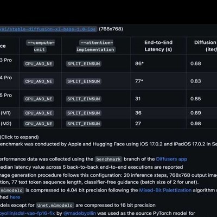
Task: Open the stable-diffusion-xl-base-1.0-ios link
Action: point(48,29)
